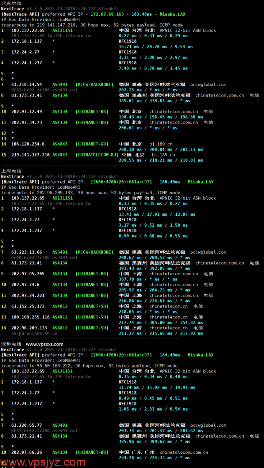Viewport: 264px width, 468px height.
Task: Click the 深圳电信 section heading
Action: 11,344
